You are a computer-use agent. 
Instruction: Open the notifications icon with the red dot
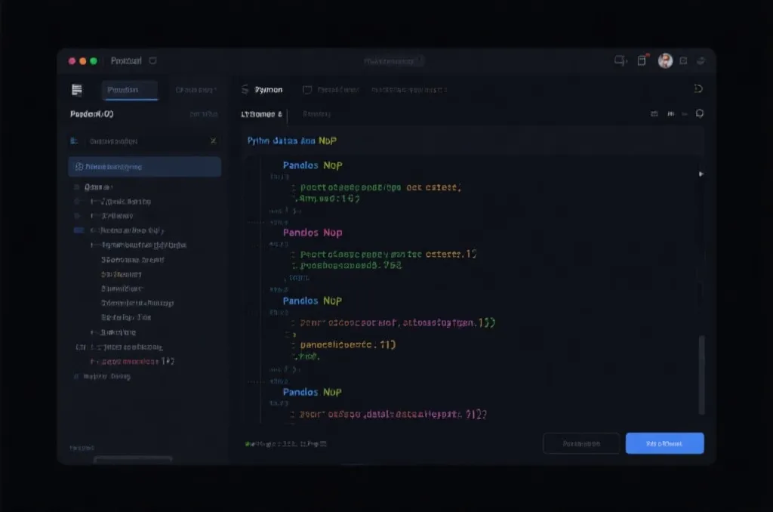(642, 60)
